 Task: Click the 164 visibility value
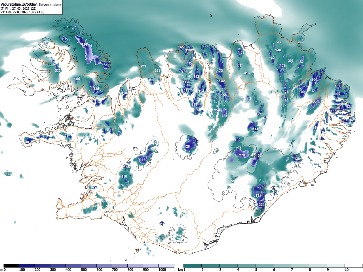[239, 148]
